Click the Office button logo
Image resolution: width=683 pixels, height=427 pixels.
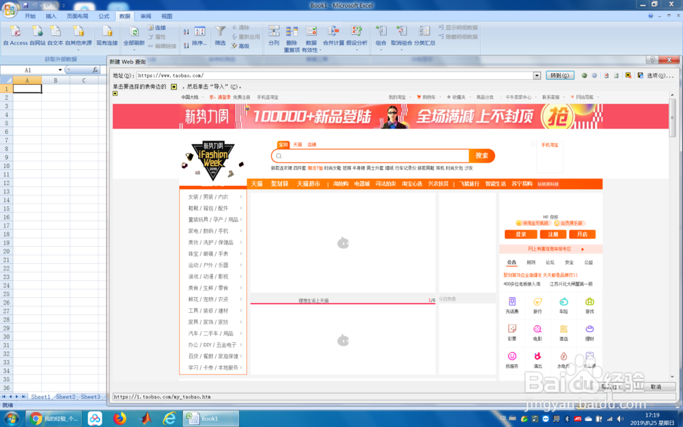(10, 9)
